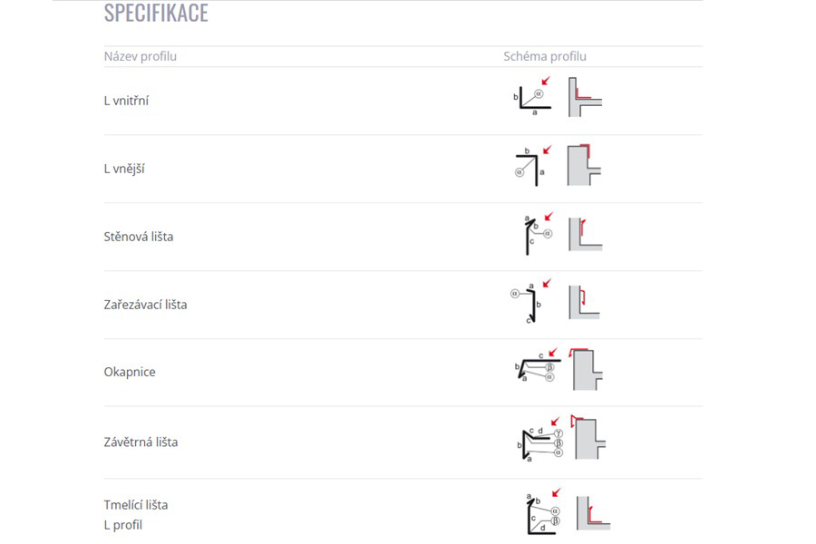Click the Zařezávací lišta installation schematic

(x=585, y=302)
